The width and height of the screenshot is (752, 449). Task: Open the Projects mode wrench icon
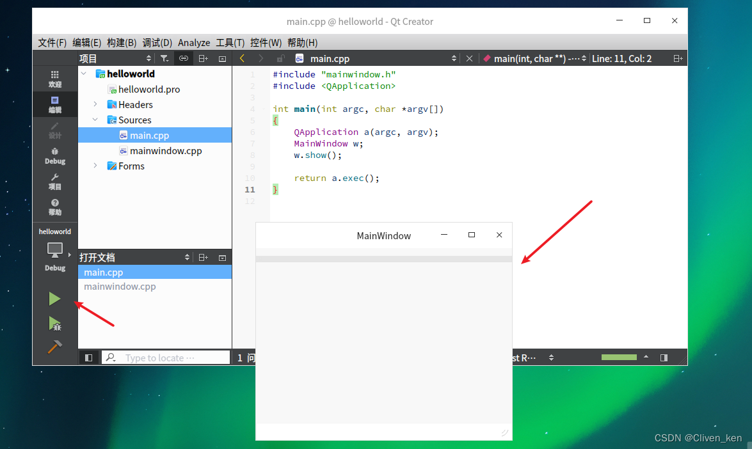[x=54, y=181]
